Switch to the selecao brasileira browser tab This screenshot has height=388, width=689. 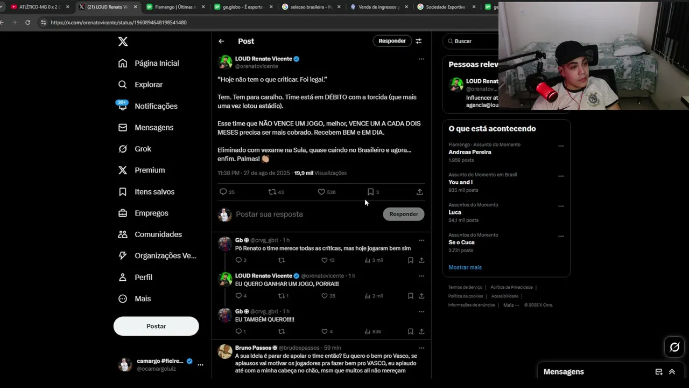pos(311,7)
